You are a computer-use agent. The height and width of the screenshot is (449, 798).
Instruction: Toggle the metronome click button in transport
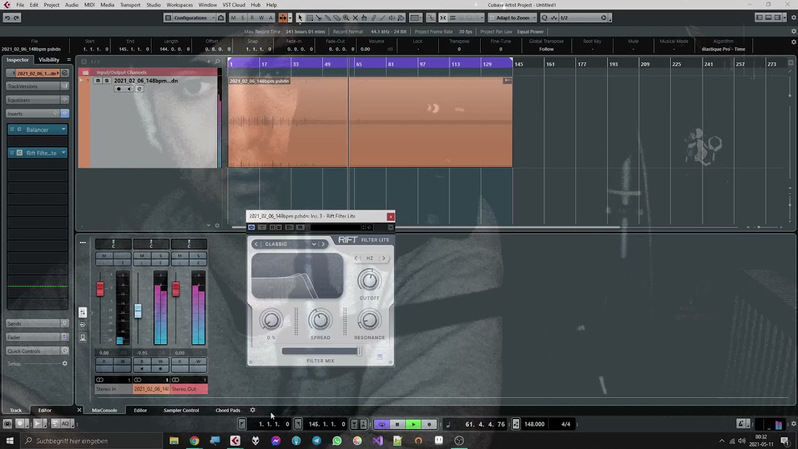tap(743, 424)
